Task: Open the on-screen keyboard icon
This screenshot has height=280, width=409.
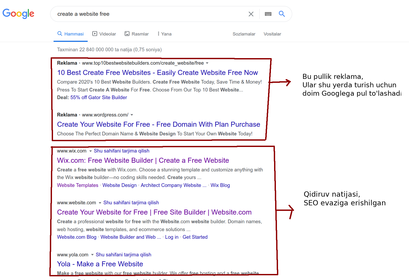Action: click(x=268, y=14)
